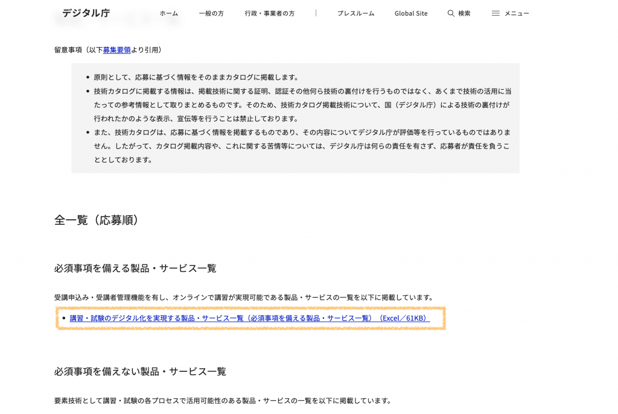
Task: Click the メニュー label text
Action: [x=517, y=13]
